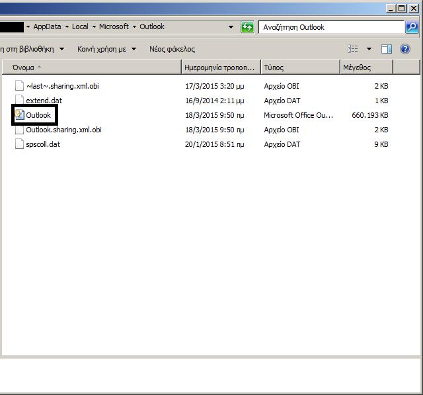Screen dimensions: 423x395
Task: Select file name 'Outlook.sharing.xml.obi'
Action: pos(63,130)
